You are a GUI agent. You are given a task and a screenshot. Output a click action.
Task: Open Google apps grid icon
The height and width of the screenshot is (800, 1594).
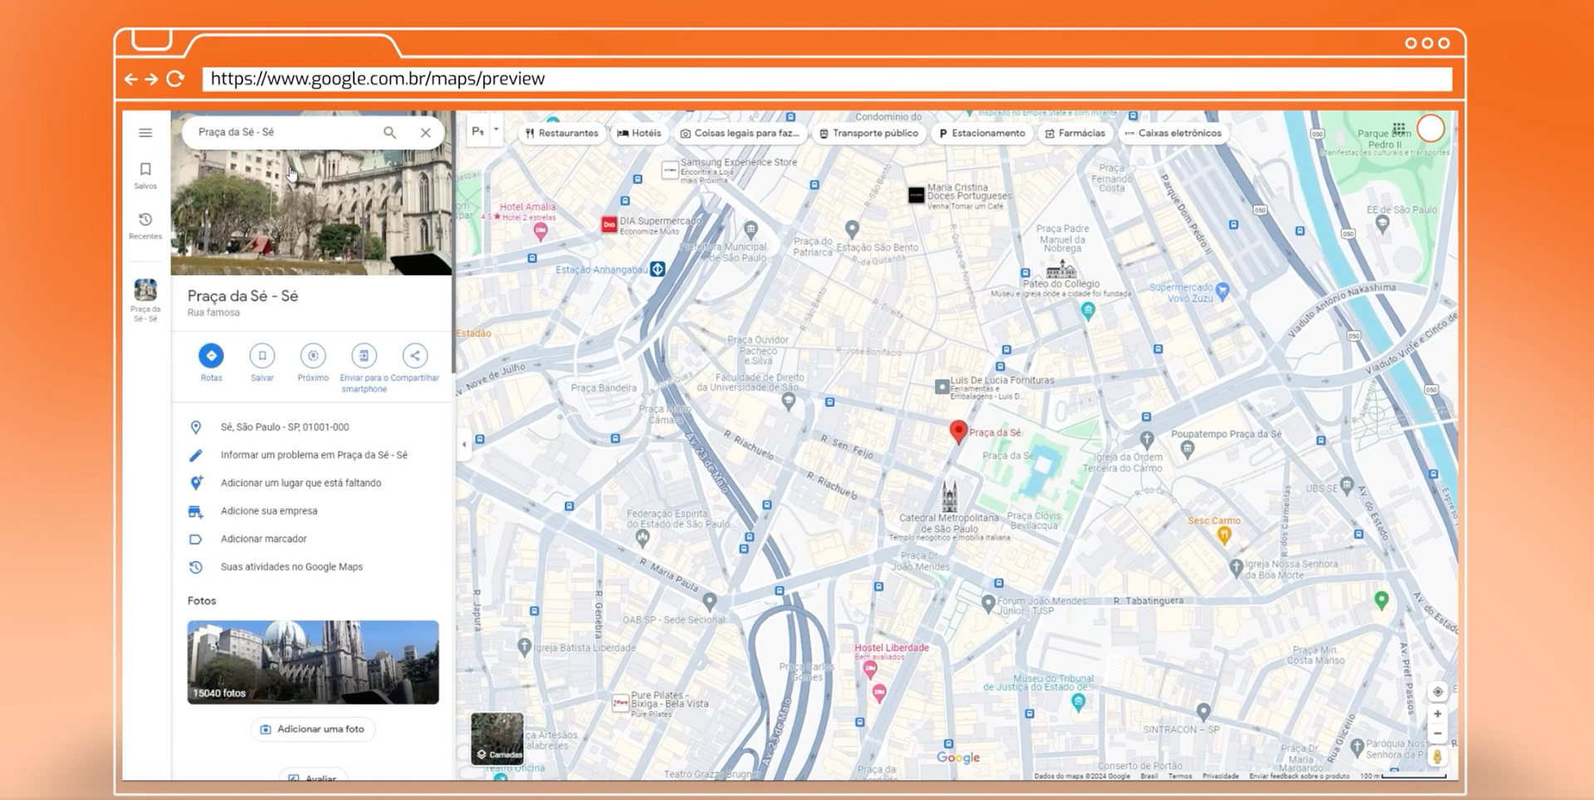coord(1399,129)
